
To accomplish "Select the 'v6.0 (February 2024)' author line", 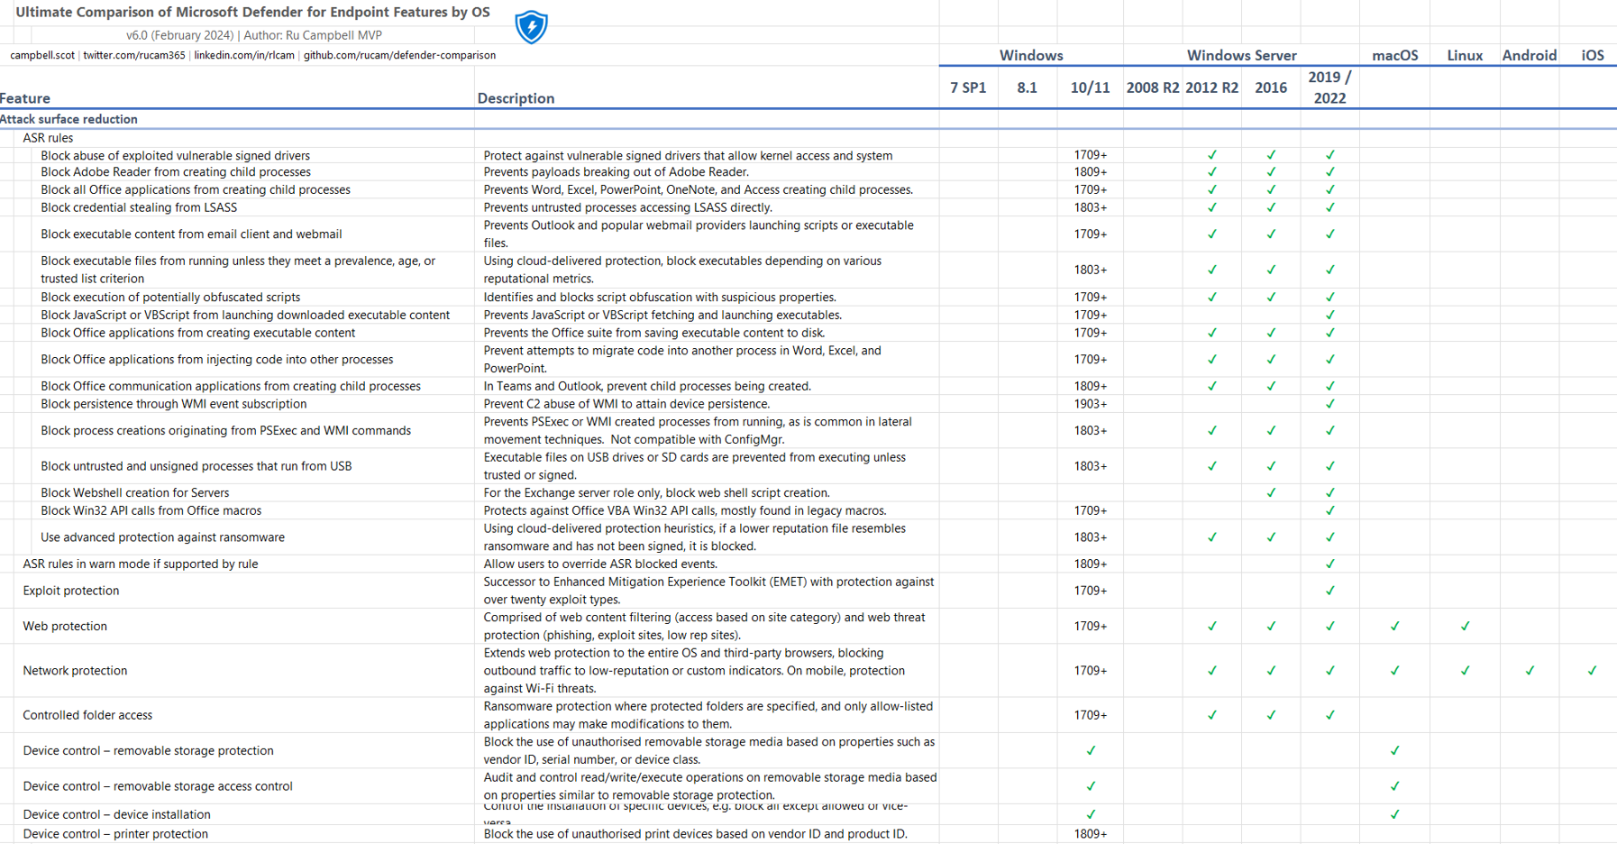I will [x=254, y=35].
